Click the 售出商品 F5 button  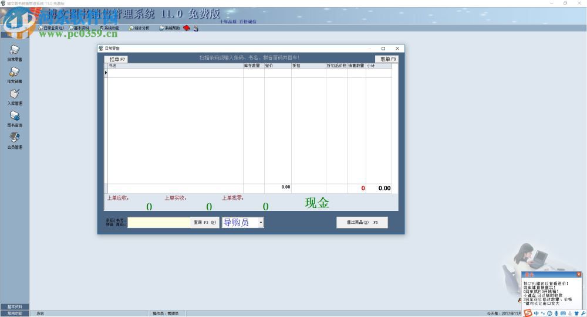pos(362,223)
